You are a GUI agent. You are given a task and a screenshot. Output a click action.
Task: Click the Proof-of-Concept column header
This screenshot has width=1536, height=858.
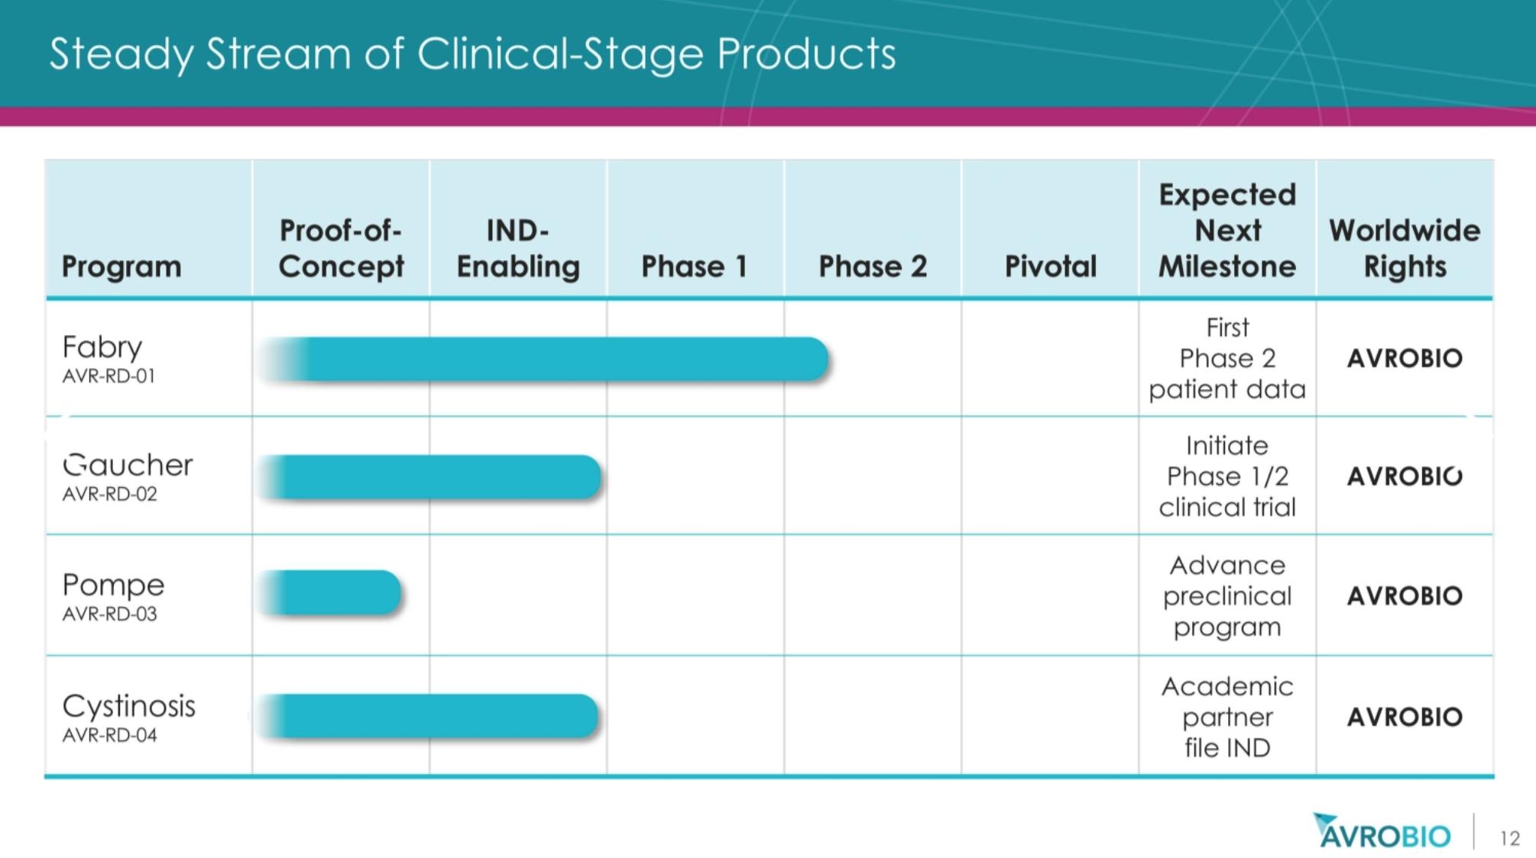pyautogui.click(x=341, y=248)
